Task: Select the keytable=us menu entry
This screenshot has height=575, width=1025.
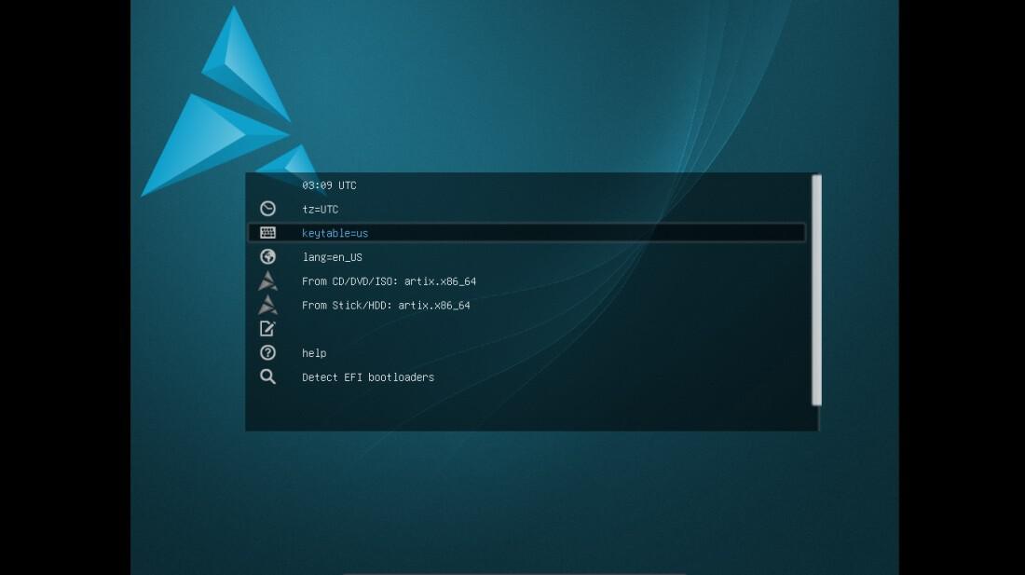Action: point(526,233)
